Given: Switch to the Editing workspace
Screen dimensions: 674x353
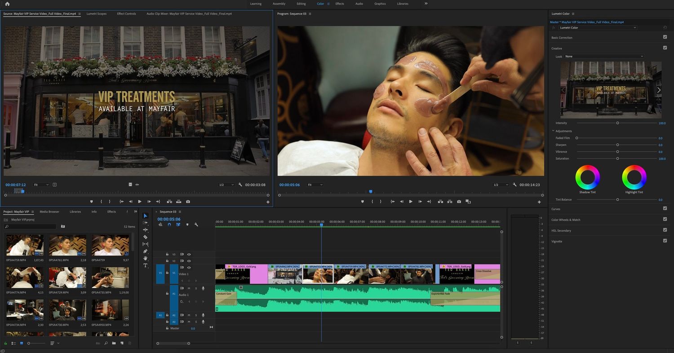Looking at the screenshot, I should 301,4.
